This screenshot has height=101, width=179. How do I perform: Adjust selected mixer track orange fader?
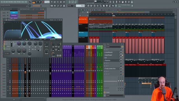coord(25,72)
